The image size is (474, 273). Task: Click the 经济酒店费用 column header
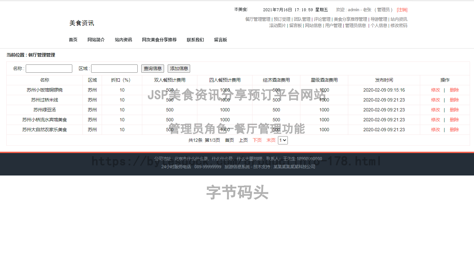click(x=276, y=80)
